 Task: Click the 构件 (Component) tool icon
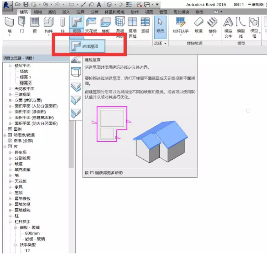point(49,22)
